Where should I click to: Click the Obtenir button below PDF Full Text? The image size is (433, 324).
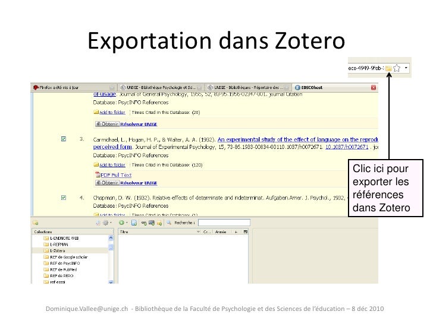107,183
